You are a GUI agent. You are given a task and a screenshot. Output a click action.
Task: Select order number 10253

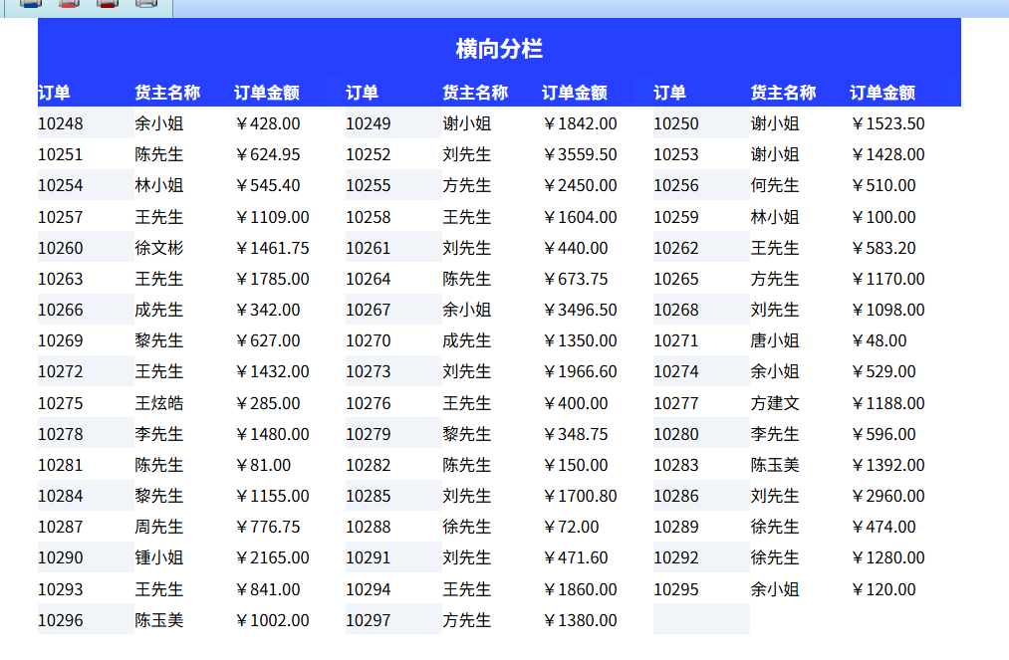tap(675, 154)
